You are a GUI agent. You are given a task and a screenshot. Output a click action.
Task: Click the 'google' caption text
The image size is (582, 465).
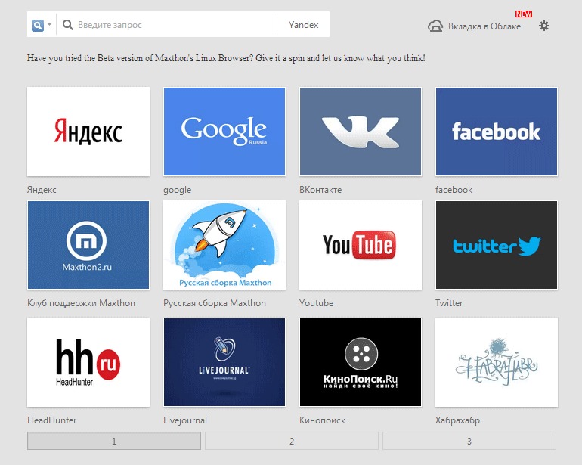tap(177, 190)
